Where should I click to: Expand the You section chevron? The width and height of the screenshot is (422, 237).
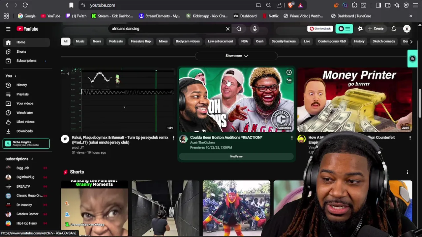tap(15, 76)
